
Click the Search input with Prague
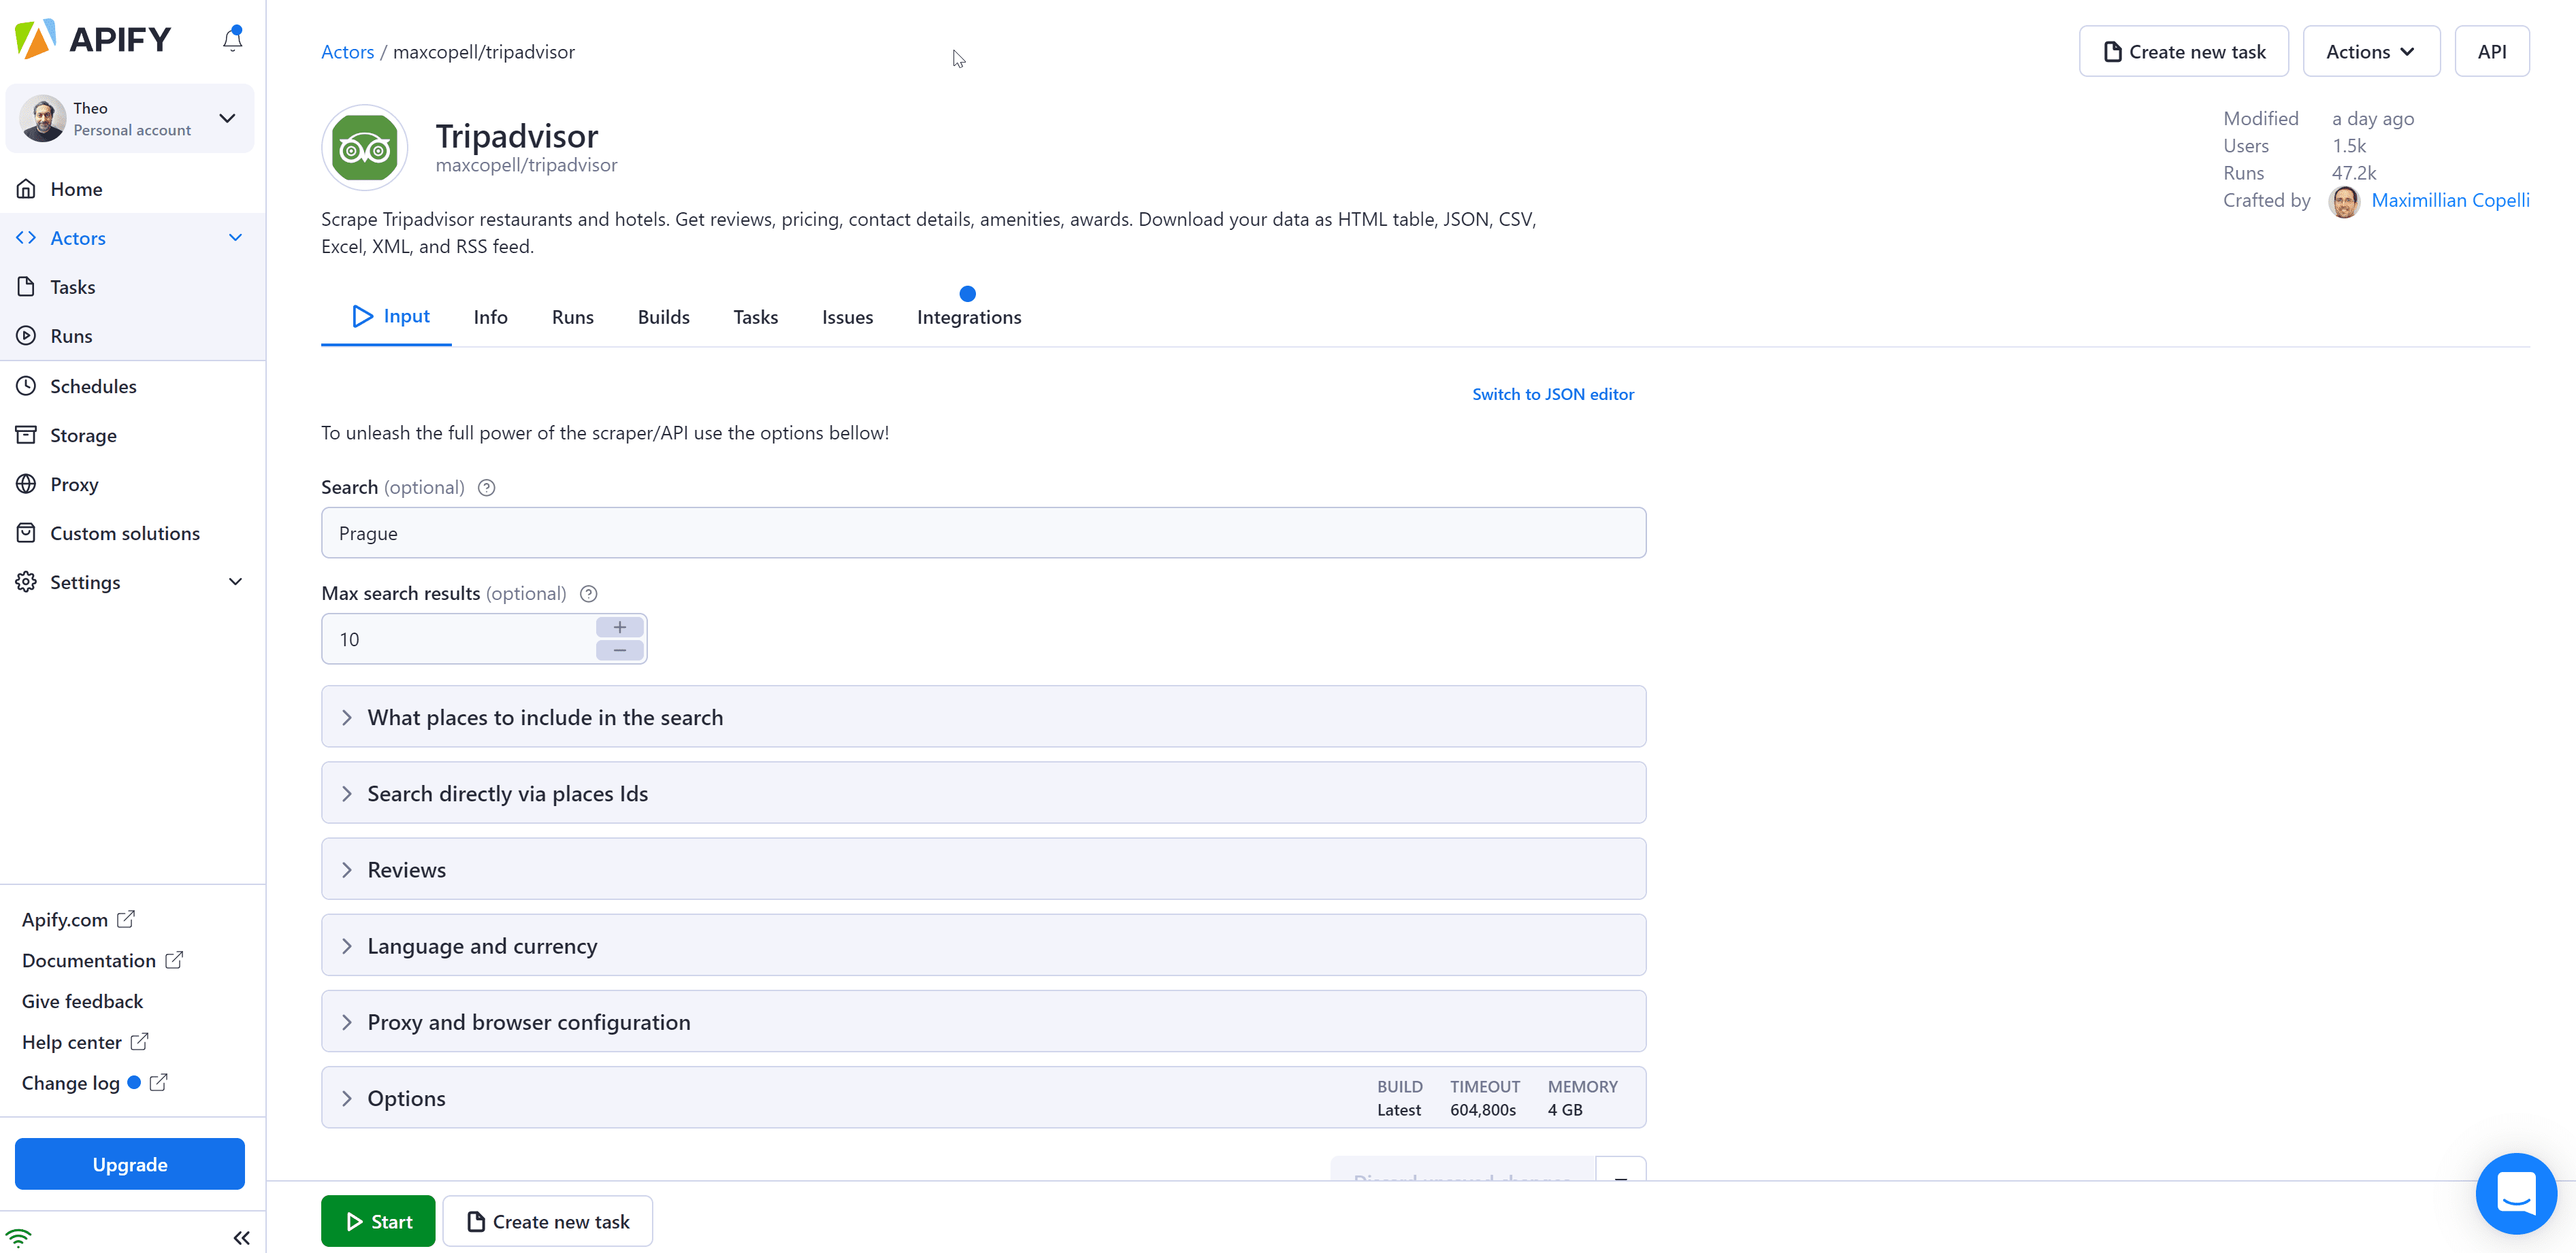983,533
